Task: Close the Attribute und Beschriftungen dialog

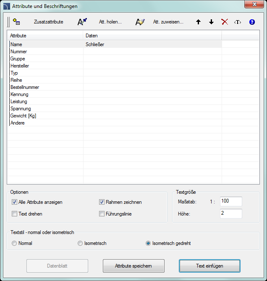Action: coord(254,4)
